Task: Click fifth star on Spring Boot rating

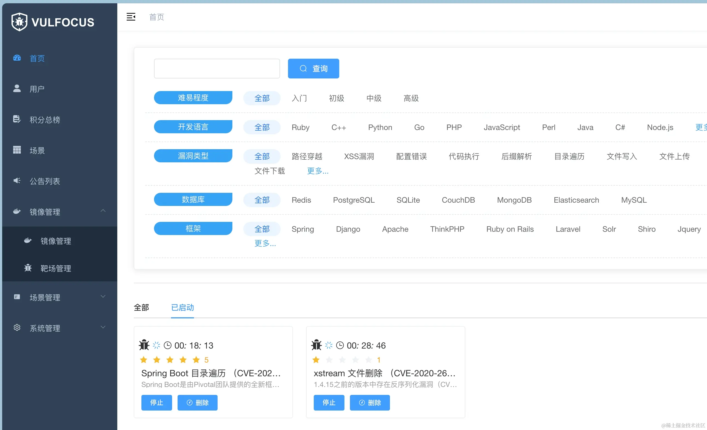Action: click(196, 360)
